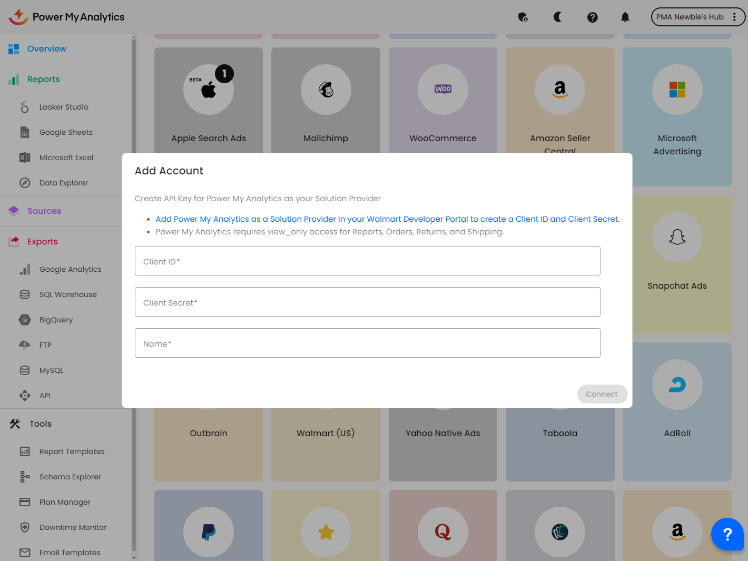The width and height of the screenshot is (748, 561).
Task: Click the sidebar vertical scrollbar
Action: pyautogui.click(x=134, y=295)
